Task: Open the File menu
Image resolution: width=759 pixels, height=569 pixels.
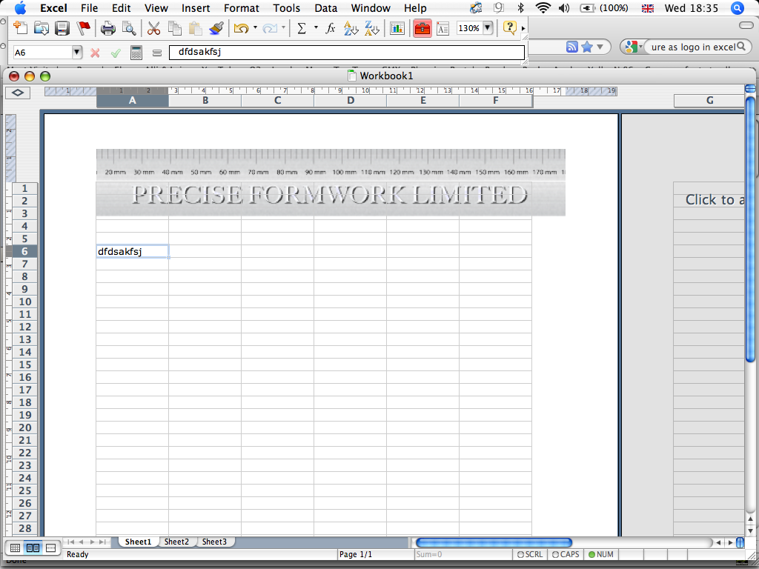Action: (89, 8)
